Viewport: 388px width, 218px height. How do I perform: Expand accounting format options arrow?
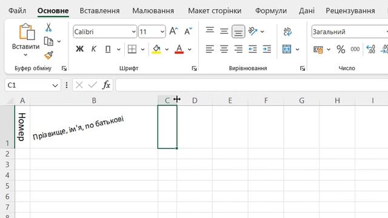[x=329, y=50]
